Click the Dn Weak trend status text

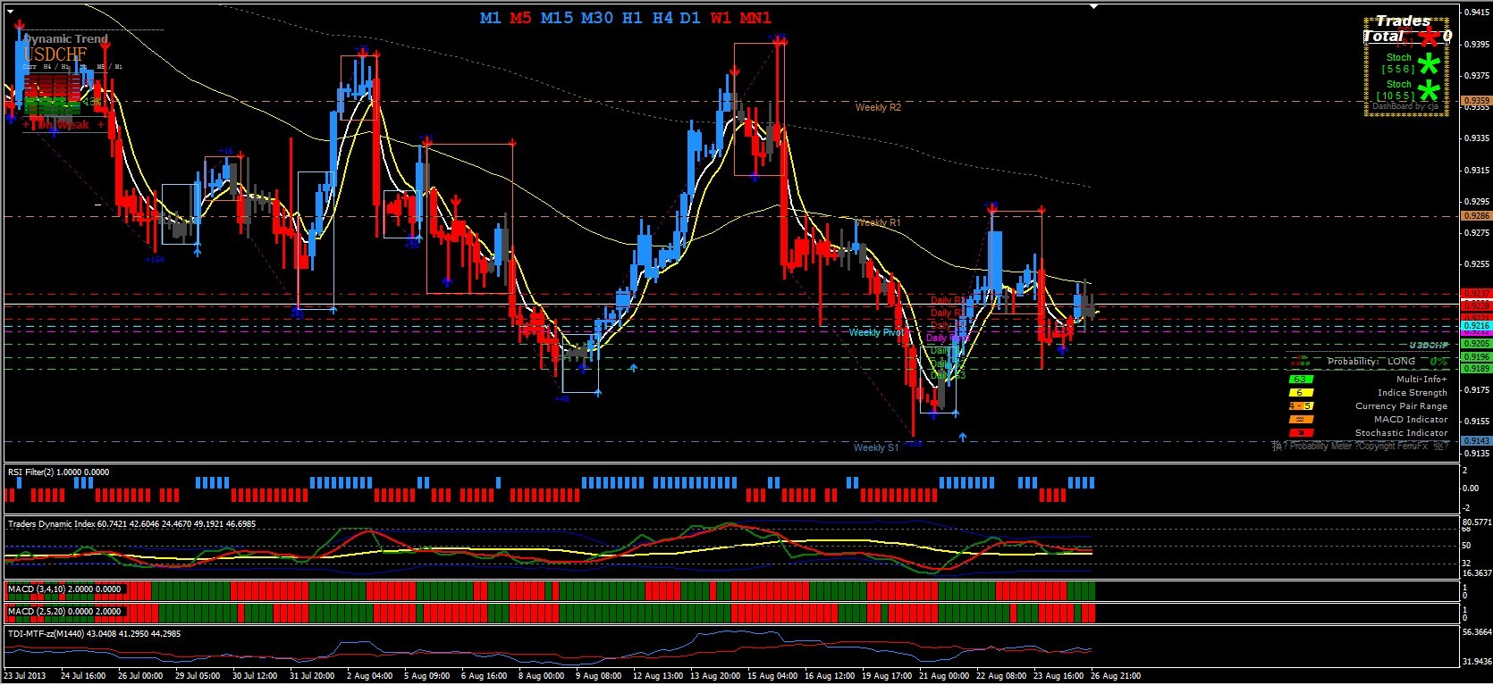(x=64, y=125)
